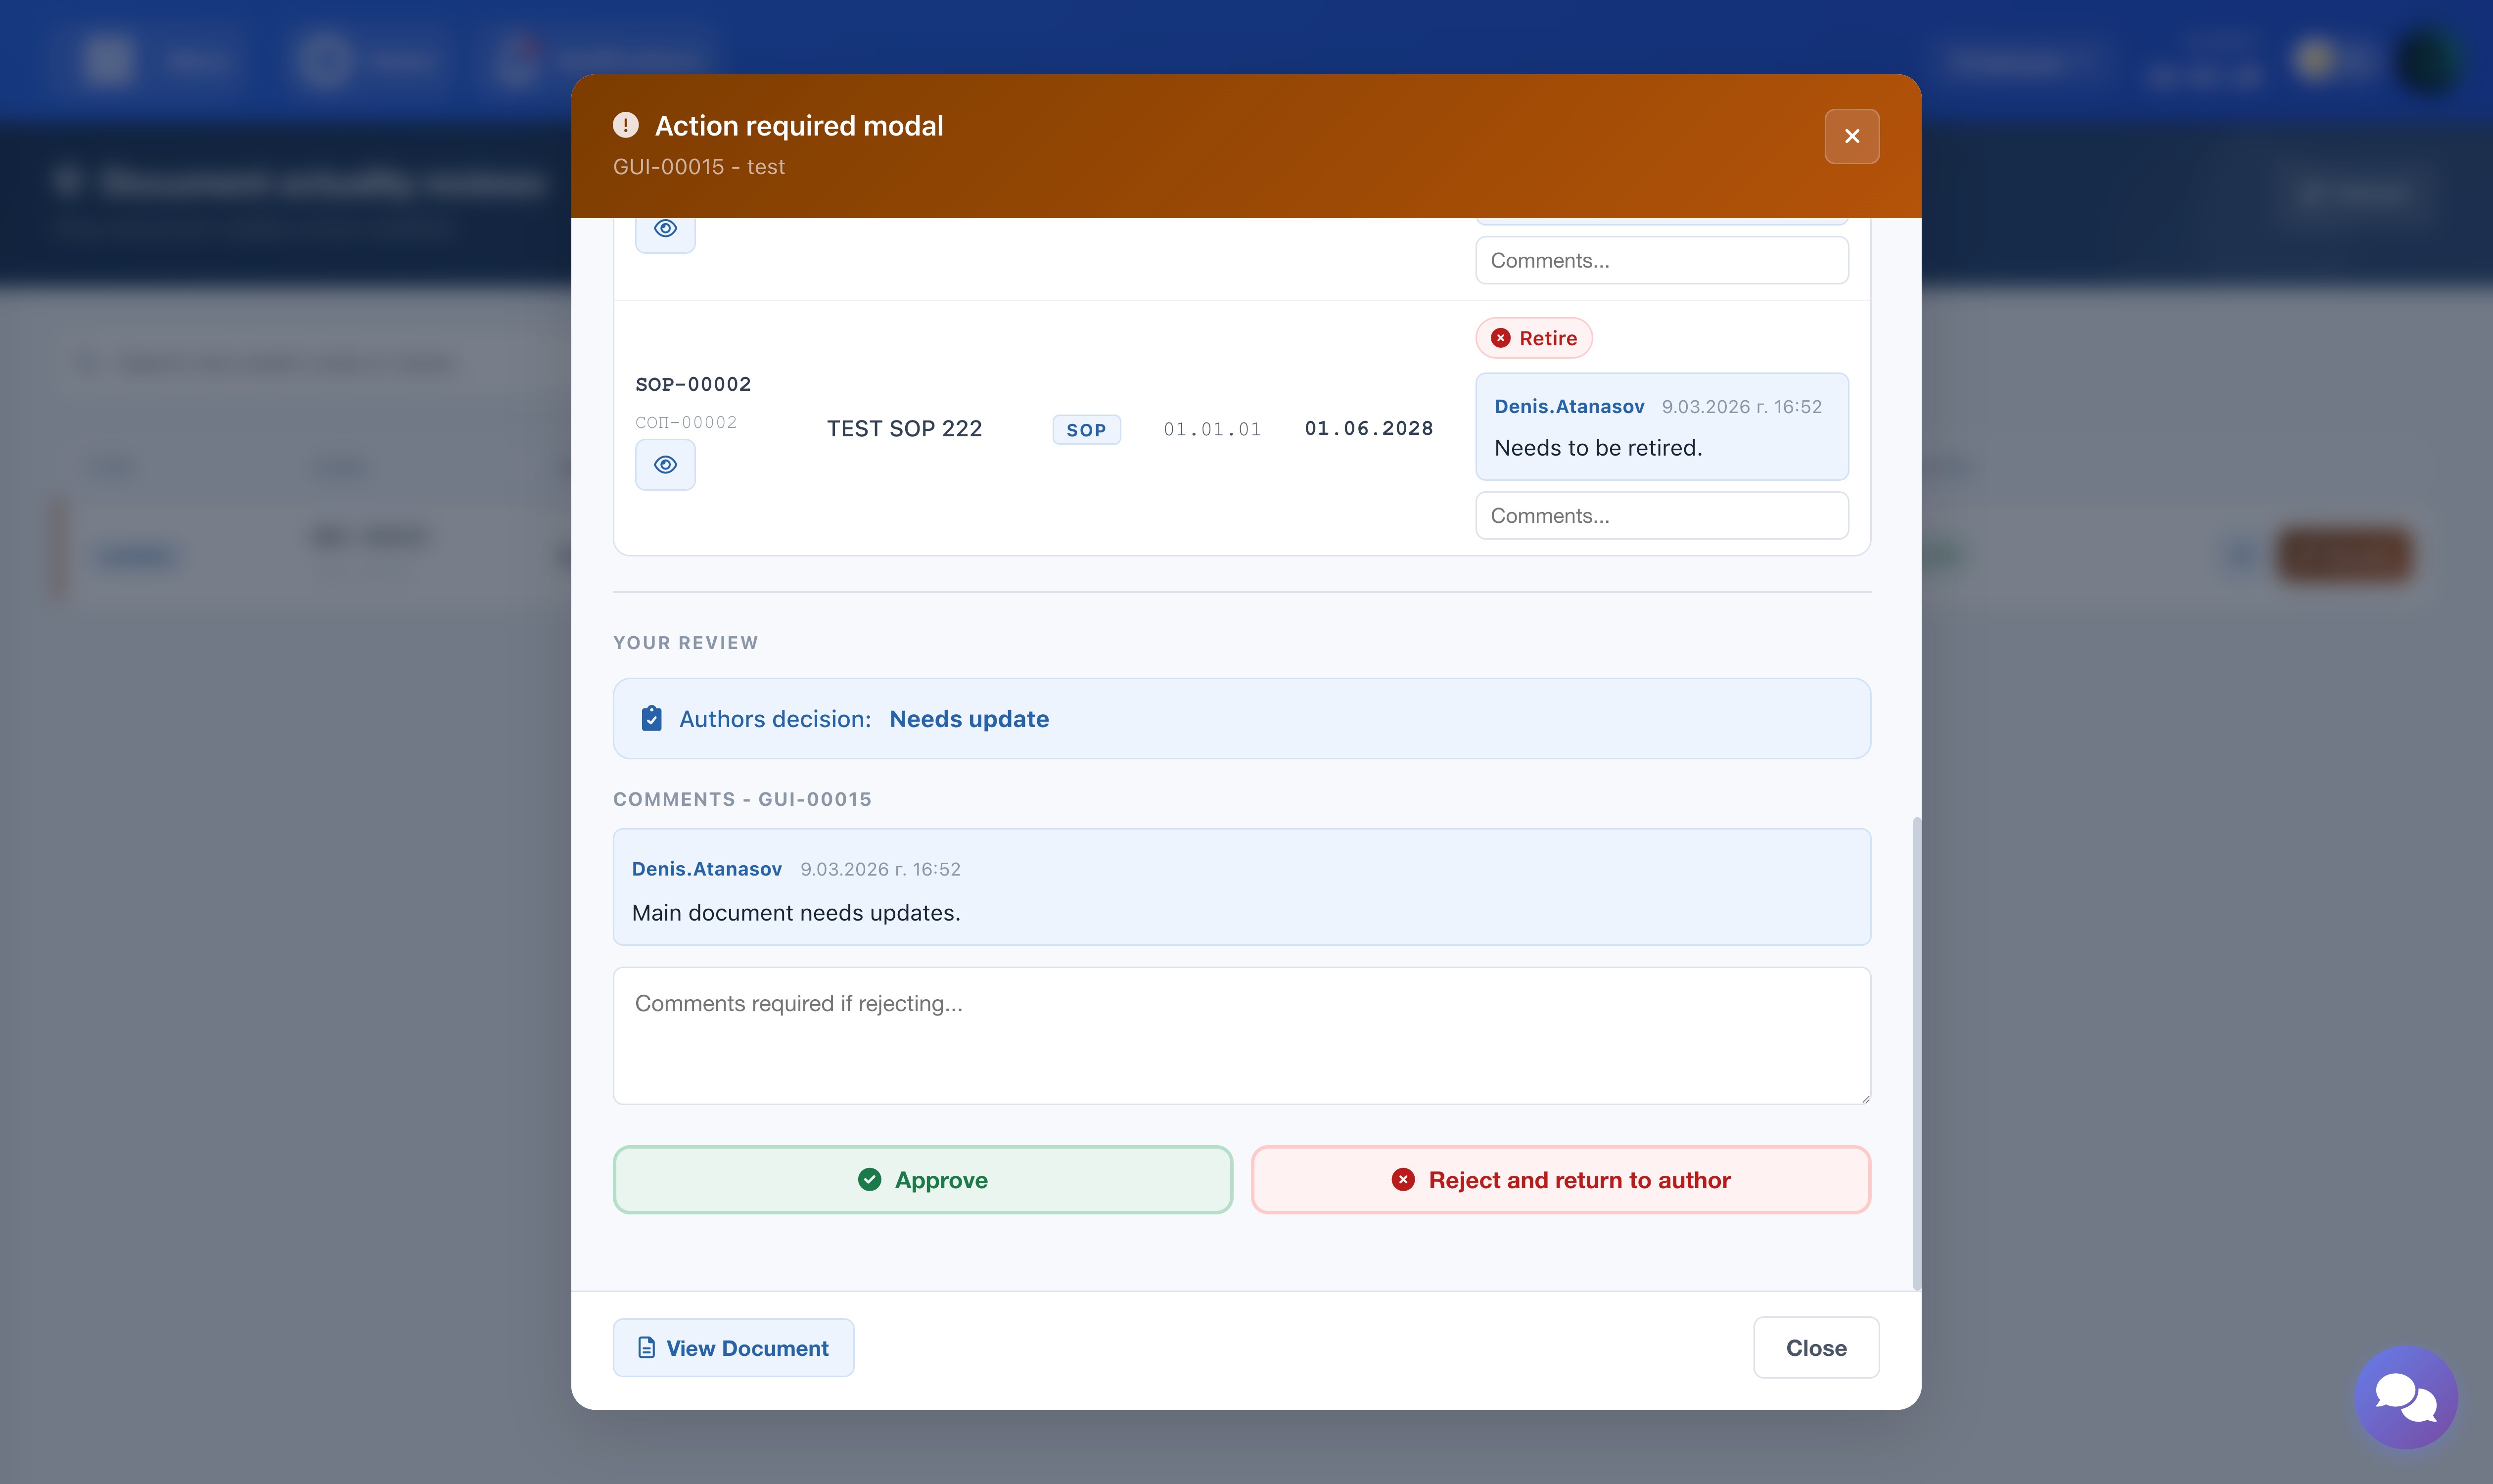2493x1484 pixels.
Task: Click the textarea resize handle corner
Action: pos(1865,1099)
